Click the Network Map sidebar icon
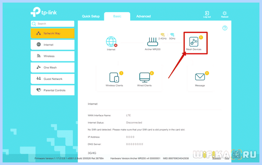The image size is (262, 165). pyautogui.click(x=38, y=33)
